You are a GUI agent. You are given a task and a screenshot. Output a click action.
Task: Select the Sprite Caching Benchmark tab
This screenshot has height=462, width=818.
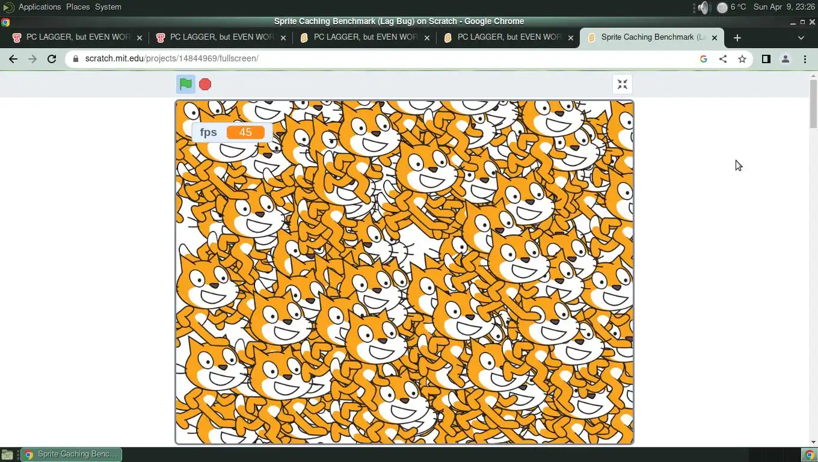tap(651, 37)
